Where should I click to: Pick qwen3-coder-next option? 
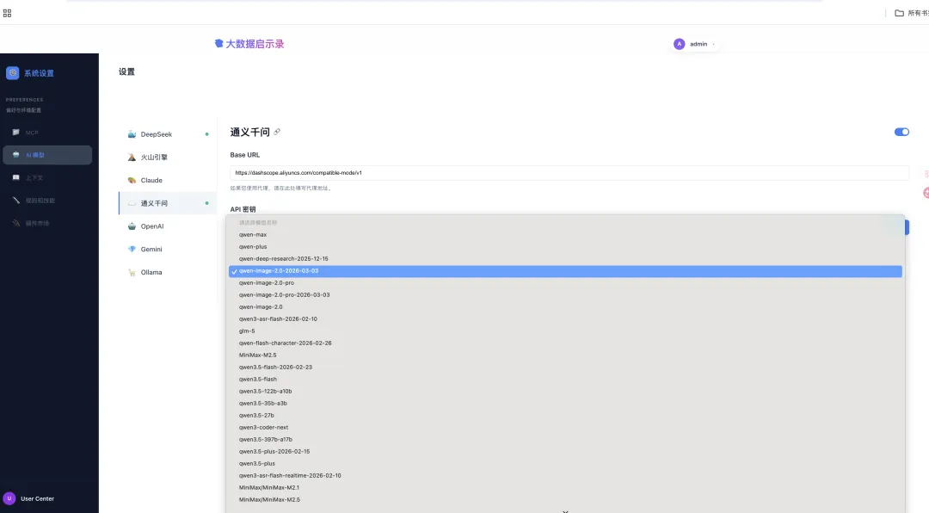565,428
